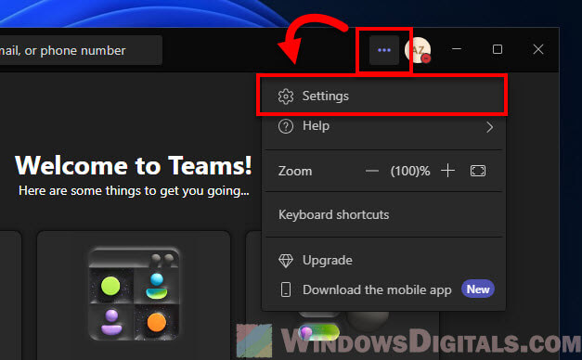Choose Download the mobile app

tap(383, 289)
